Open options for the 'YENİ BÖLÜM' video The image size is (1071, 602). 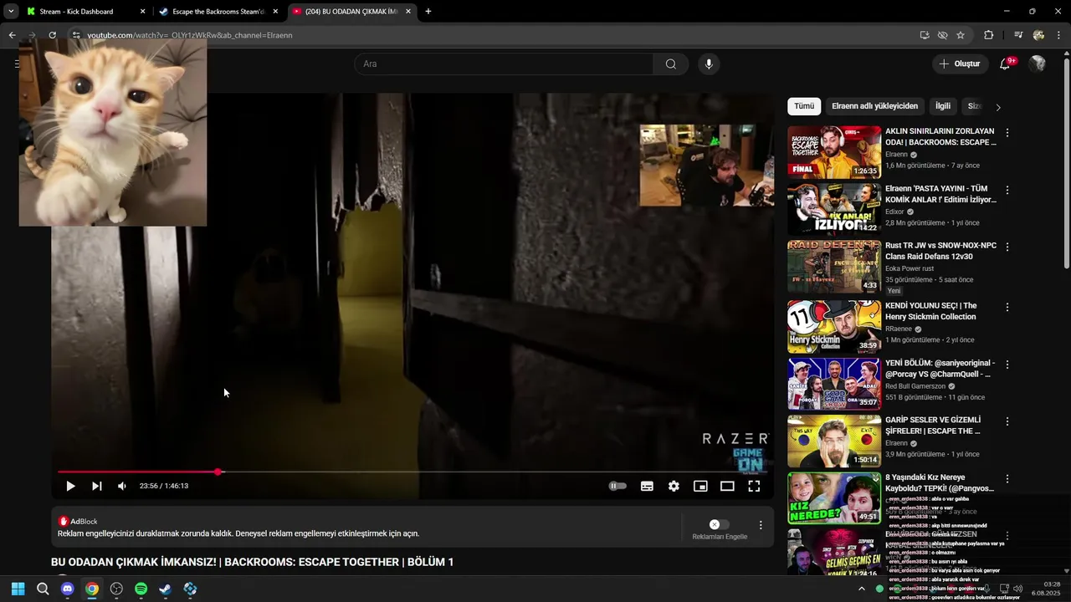point(1007,365)
